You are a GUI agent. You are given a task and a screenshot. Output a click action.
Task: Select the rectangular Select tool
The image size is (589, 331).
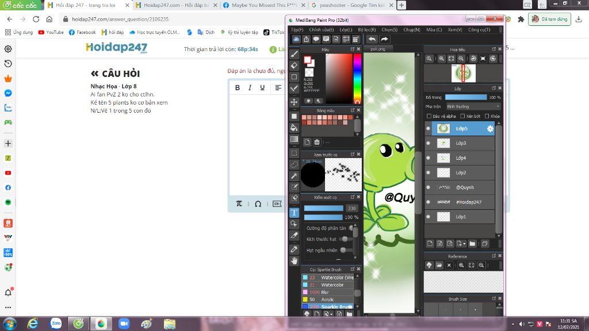click(x=294, y=153)
